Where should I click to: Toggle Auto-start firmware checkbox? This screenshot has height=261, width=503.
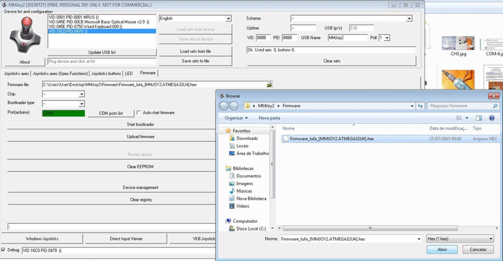point(139,113)
